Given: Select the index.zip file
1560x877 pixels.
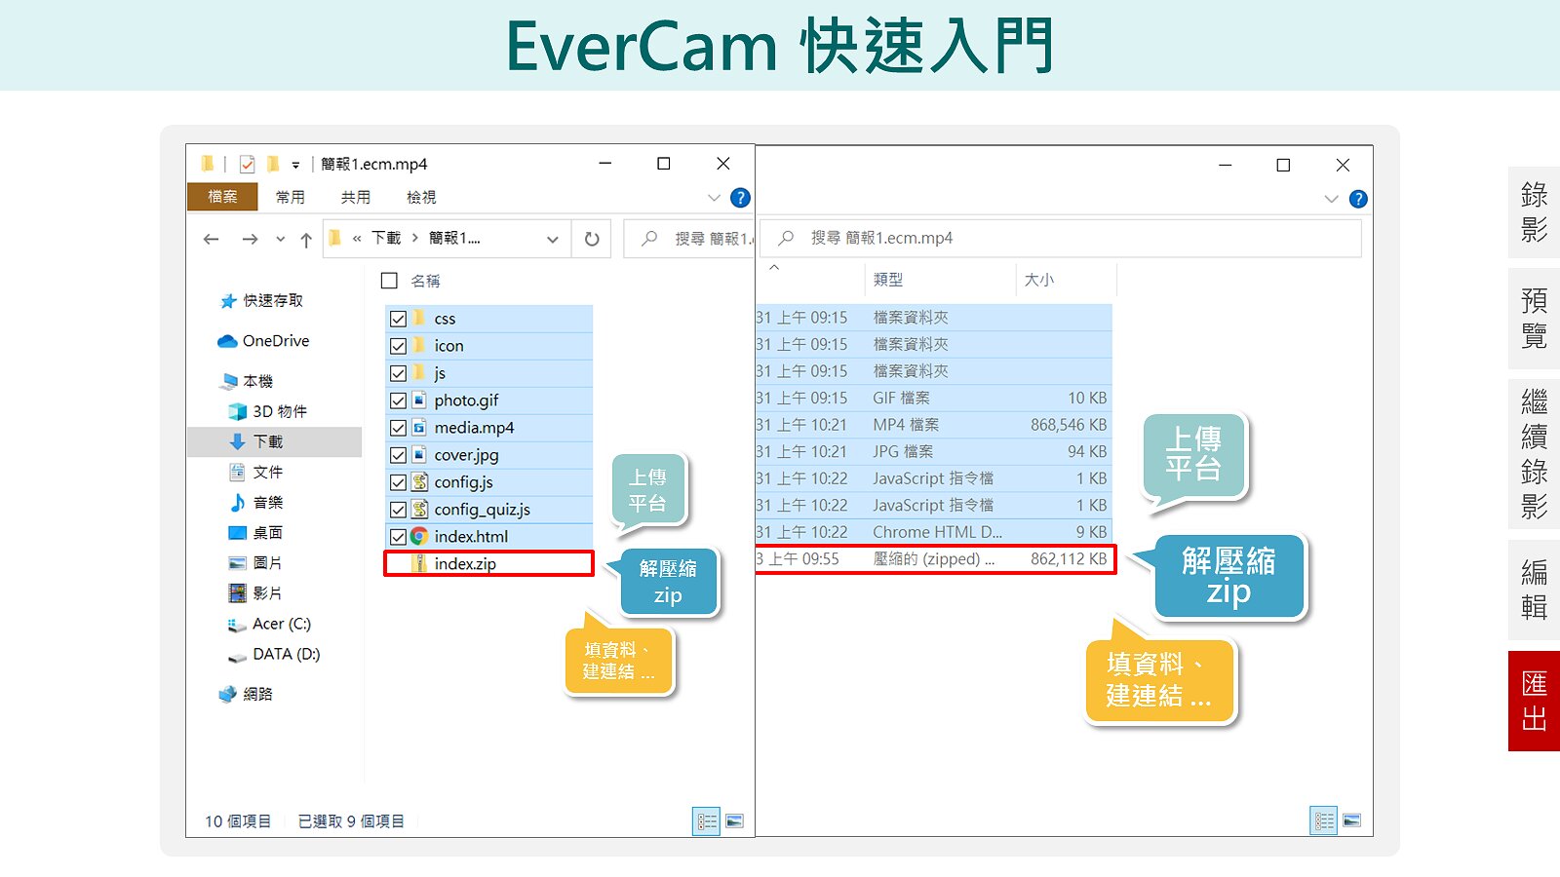Looking at the screenshot, I should tap(465, 563).
